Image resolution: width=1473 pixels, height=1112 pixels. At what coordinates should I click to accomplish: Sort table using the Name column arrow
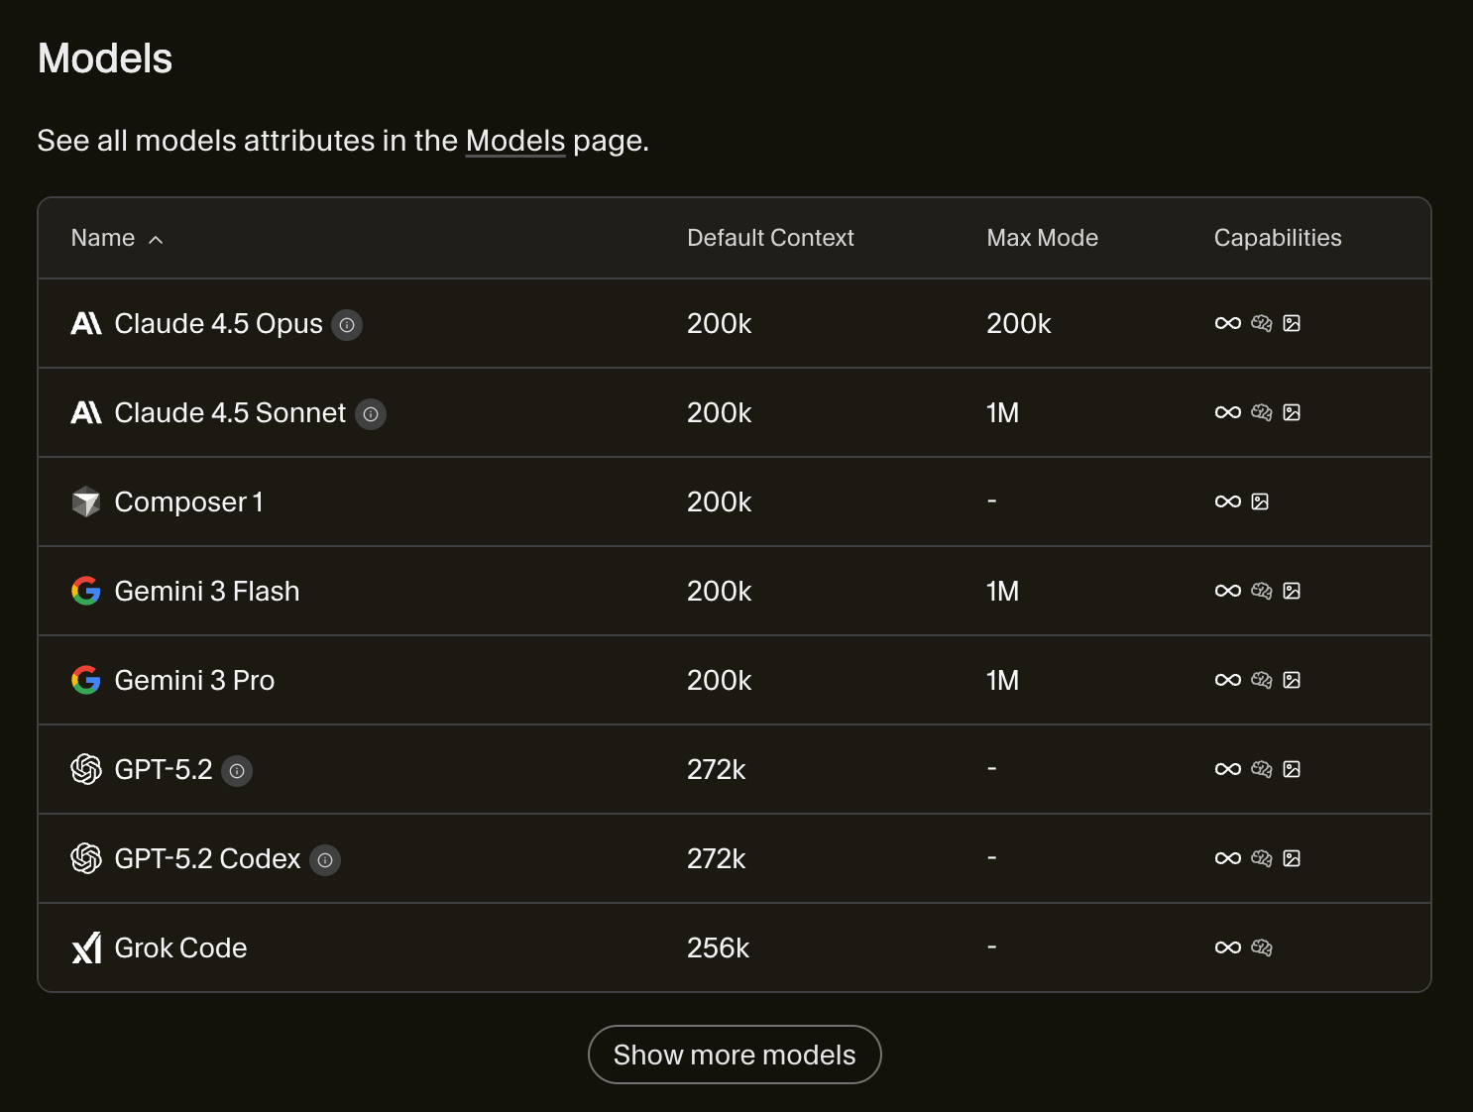156,240
